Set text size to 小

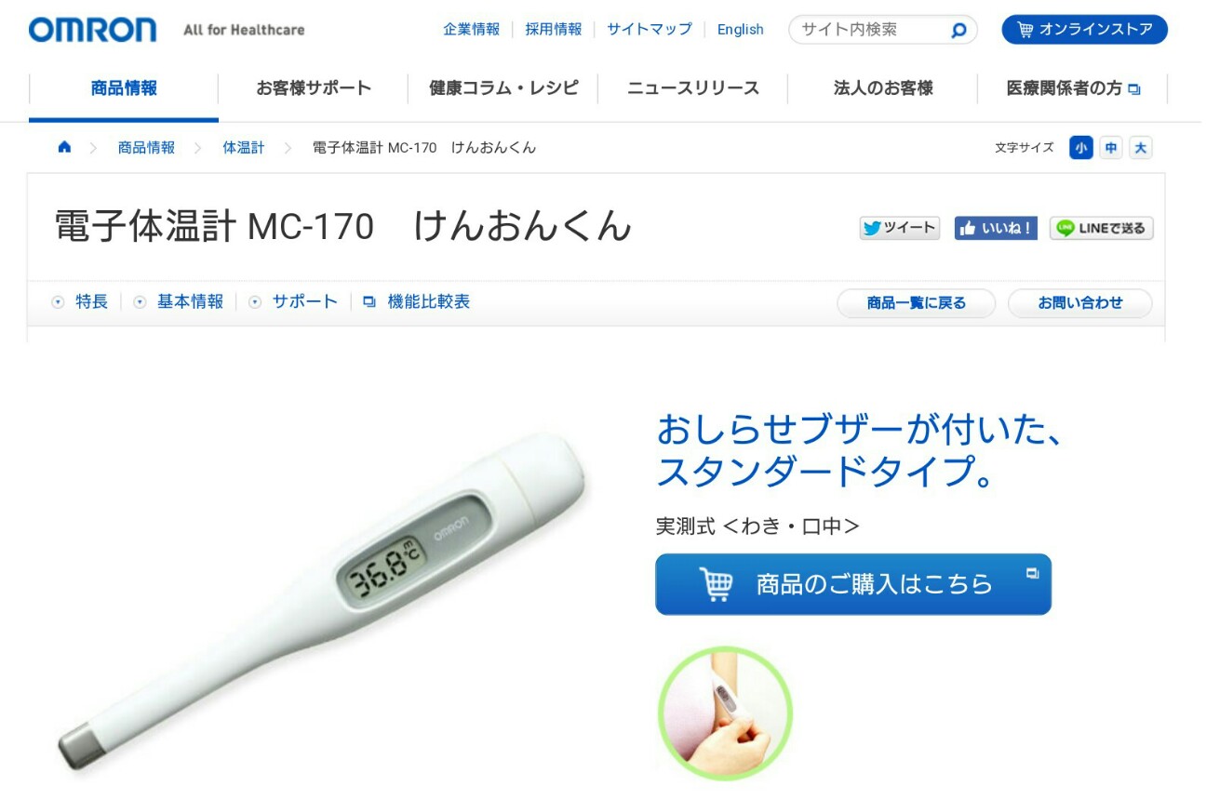(1081, 147)
